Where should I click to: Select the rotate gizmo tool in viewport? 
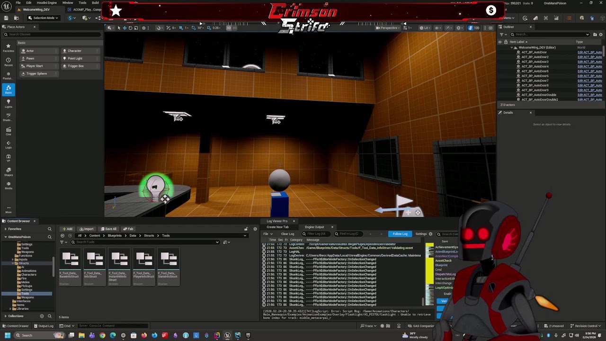[131, 28]
